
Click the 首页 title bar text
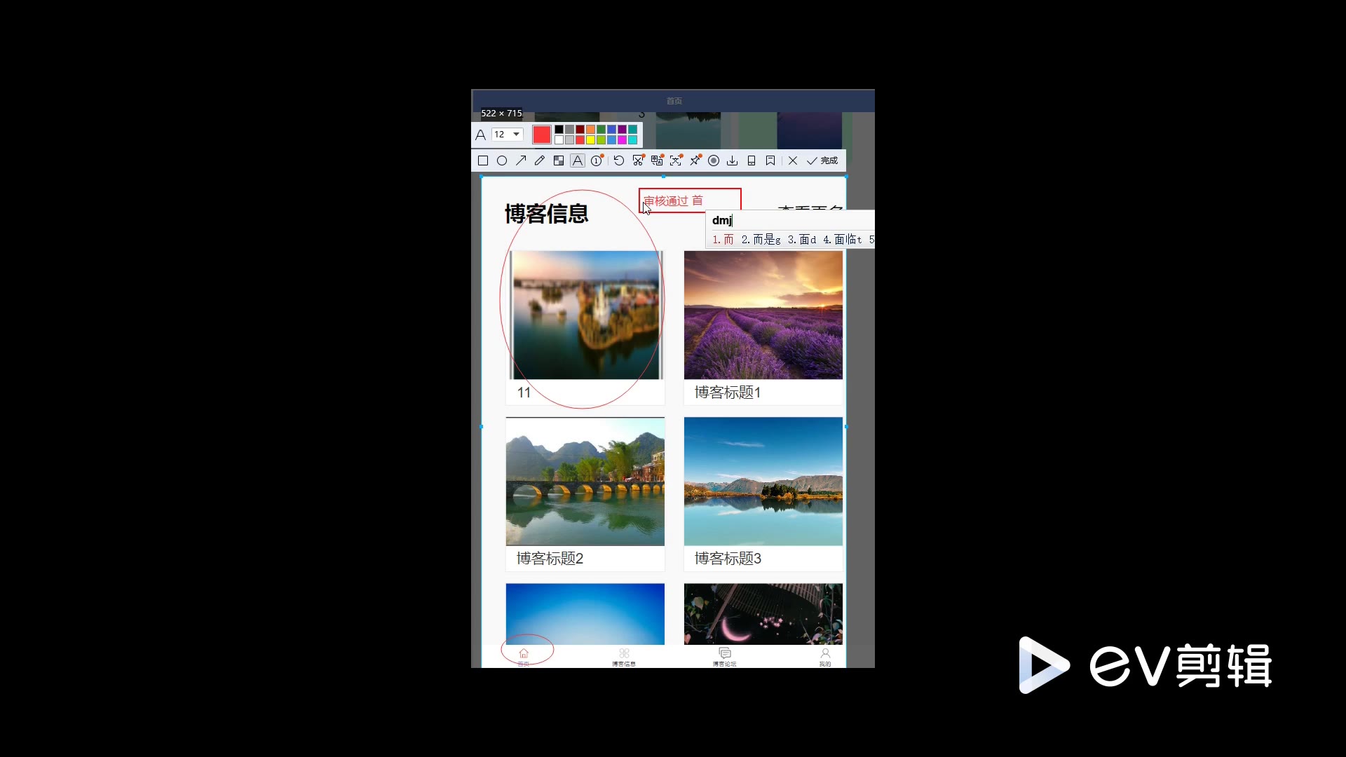pyautogui.click(x=674, y=101)
